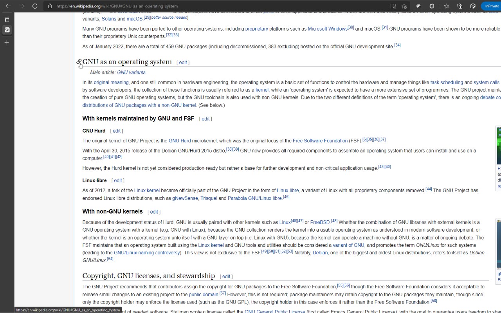The image size is (501, 313).
Task: Open the 'public domain' link
Action: point(204,295)
